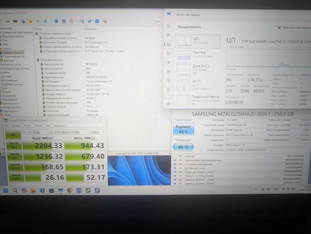Open the Profile menu in CrystalDiskMark

point(27,126)
